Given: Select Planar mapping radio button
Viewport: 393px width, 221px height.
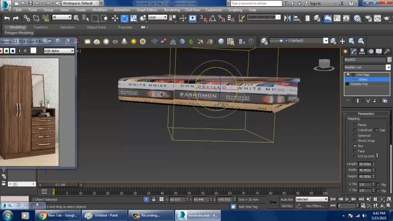Looking at the screenshot, I should pos(355,125).
